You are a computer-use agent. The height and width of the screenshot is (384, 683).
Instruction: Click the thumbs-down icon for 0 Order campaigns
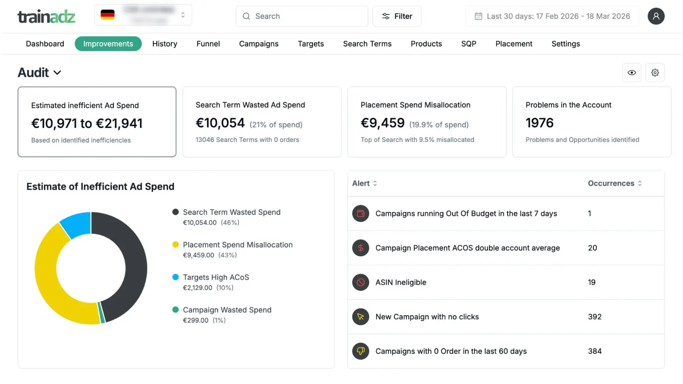[360, 351]
